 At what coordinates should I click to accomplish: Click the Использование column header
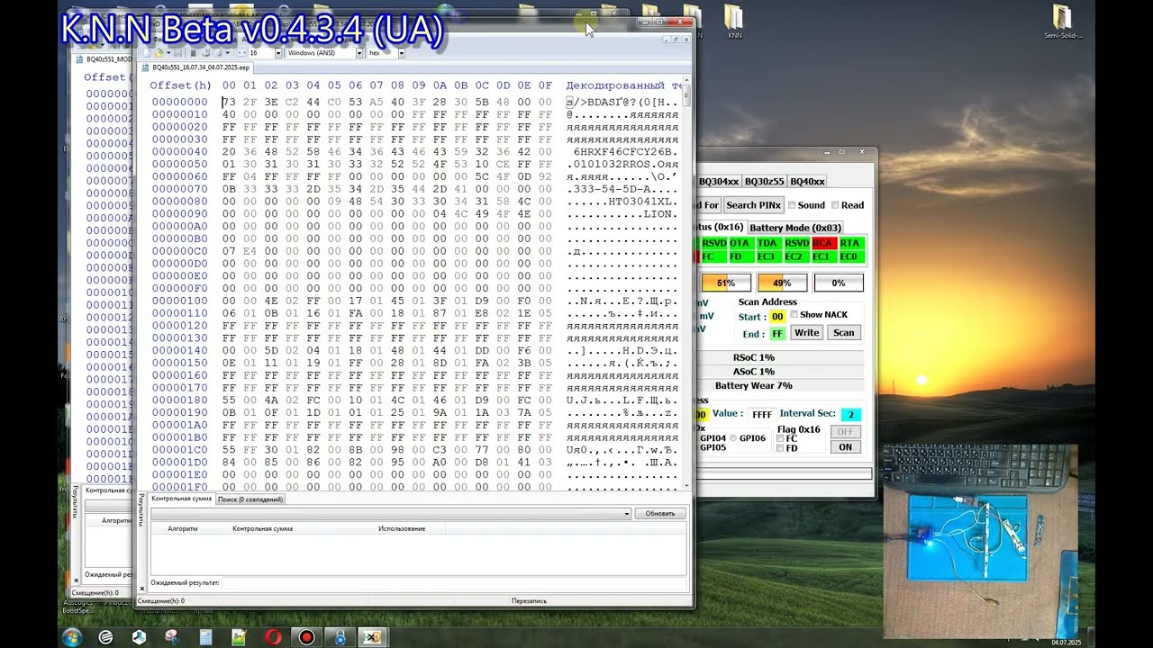(402, 528)
